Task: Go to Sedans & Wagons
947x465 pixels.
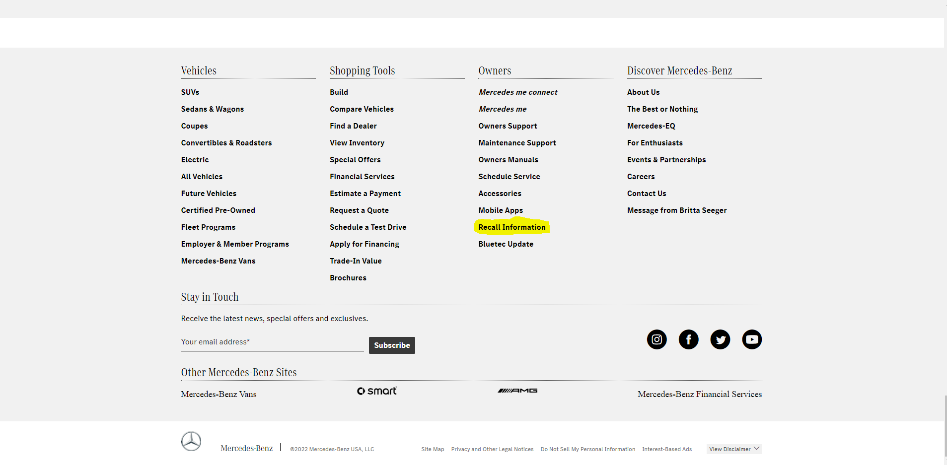Action: (x=213, y=109)
